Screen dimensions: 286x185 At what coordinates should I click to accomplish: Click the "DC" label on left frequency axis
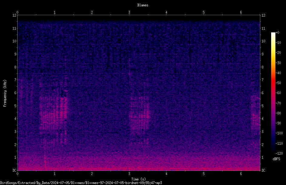pos(14,170)
